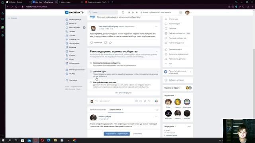
Task: Click the Музыка note icon in sidebar
Action: 67,47
